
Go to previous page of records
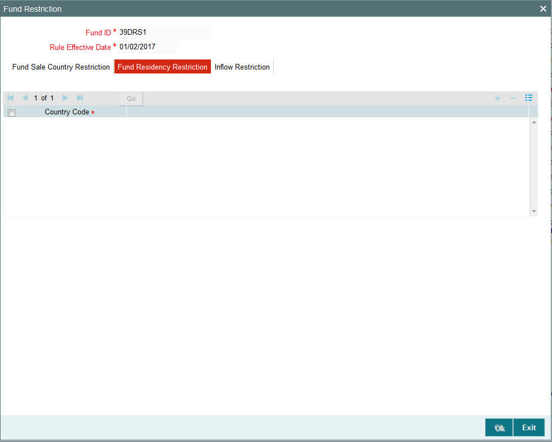(25, 98)
